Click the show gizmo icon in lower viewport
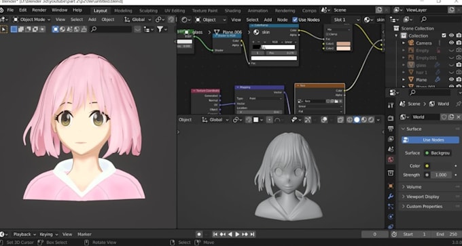This screenshot has width=462, height=246. pos(308,120)
